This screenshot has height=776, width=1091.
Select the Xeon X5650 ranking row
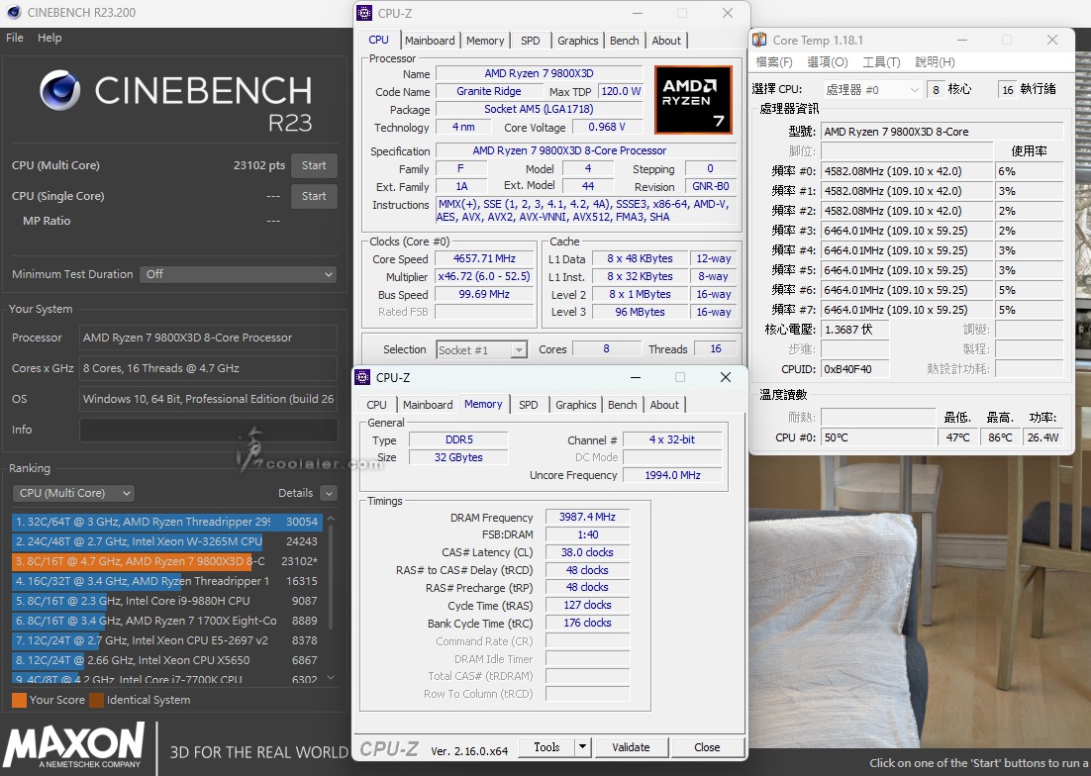point(166,660)
